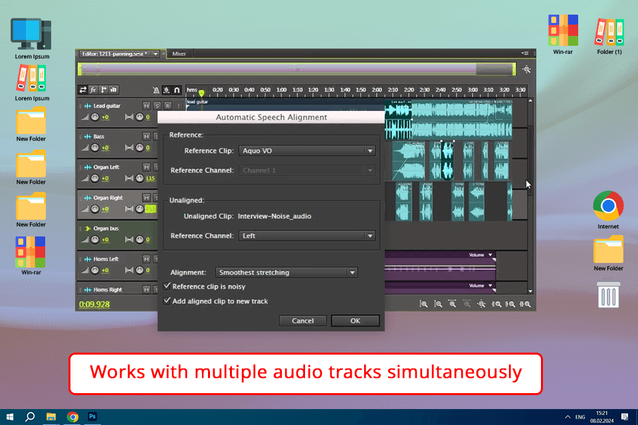Confirm alignment with OK button

pos(355,321)
